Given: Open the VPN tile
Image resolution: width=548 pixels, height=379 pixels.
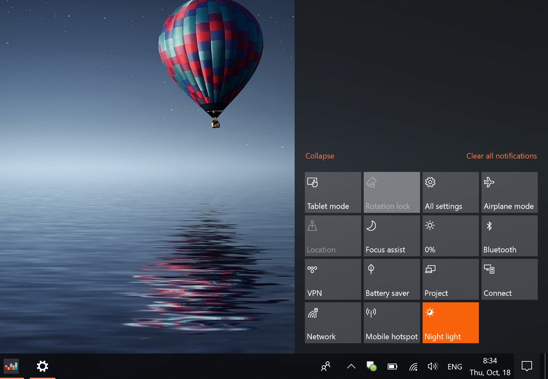Looking at the screenshot, I should [333, 279].
